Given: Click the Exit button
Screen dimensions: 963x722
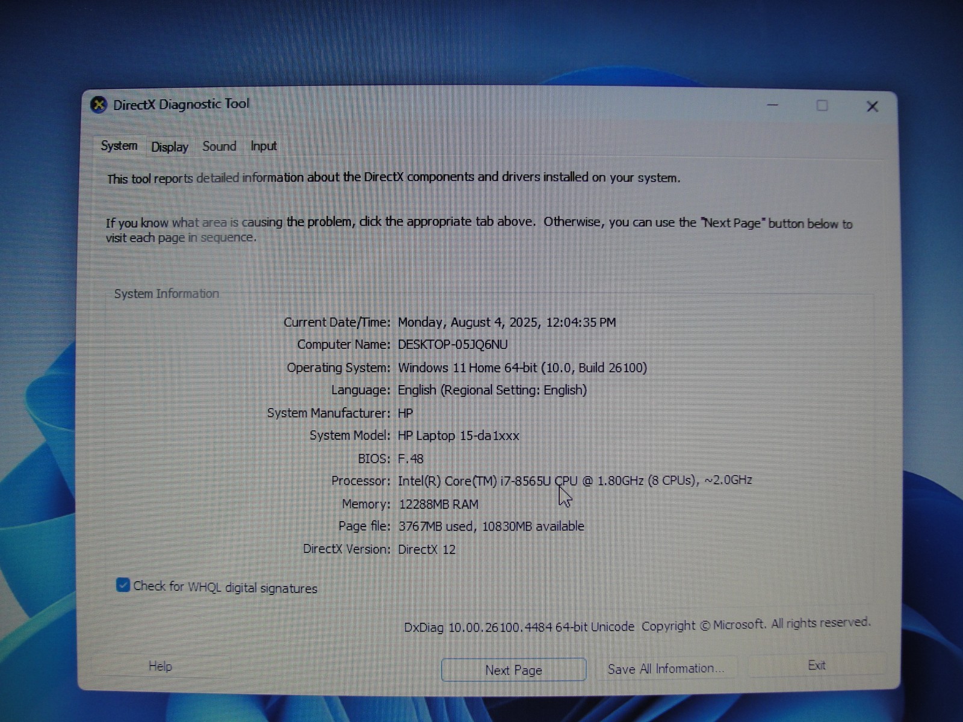Looking at the screenshot, I should [x=816, y=665].
